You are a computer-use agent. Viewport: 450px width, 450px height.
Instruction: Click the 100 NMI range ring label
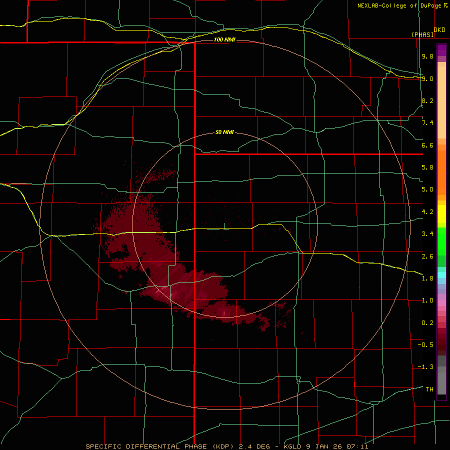coord(224,39)
